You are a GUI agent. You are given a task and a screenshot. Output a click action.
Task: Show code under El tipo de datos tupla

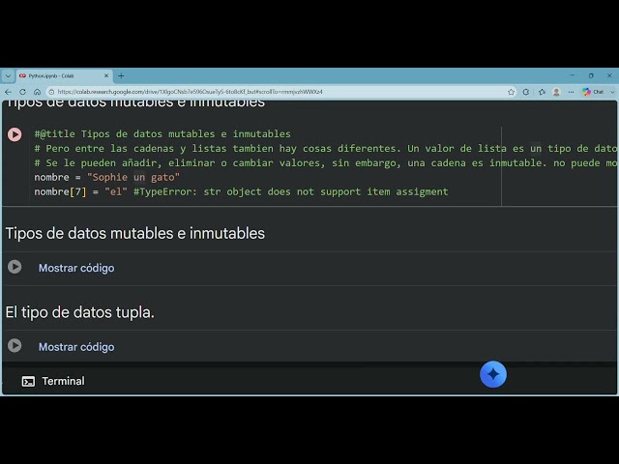pyautogui.click(x=76, y=347)
